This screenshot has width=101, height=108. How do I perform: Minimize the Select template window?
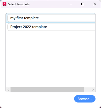[71, 4]
